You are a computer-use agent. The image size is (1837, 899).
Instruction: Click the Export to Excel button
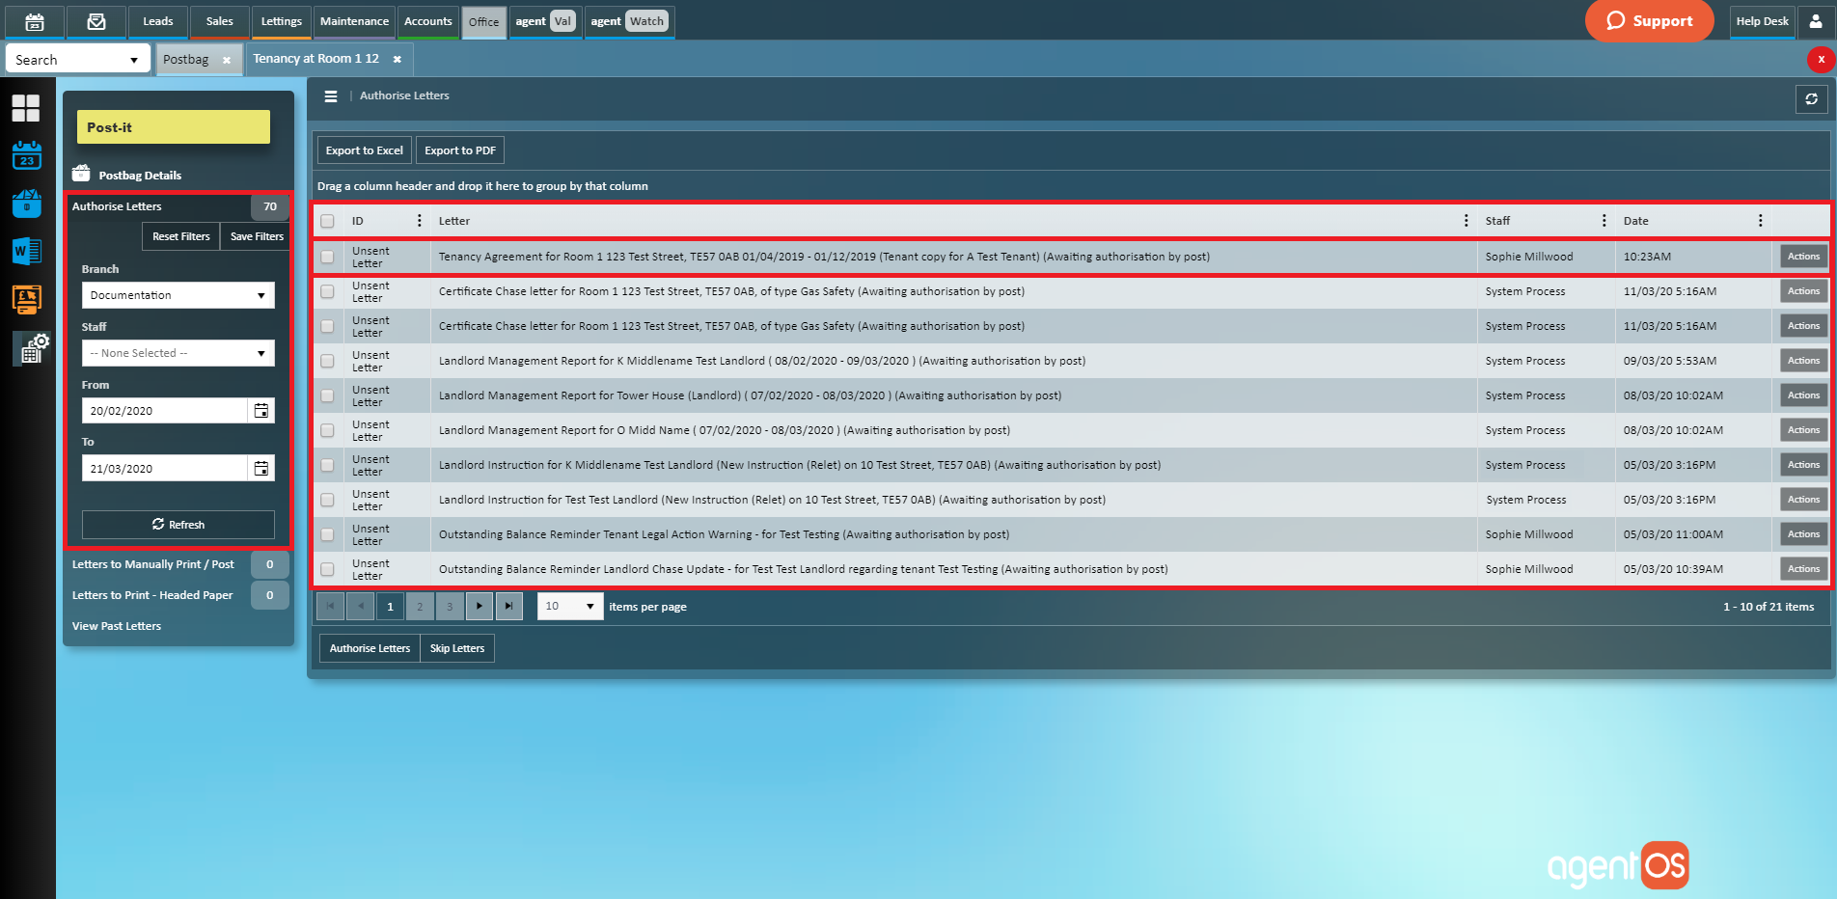(x=364, y=150)
